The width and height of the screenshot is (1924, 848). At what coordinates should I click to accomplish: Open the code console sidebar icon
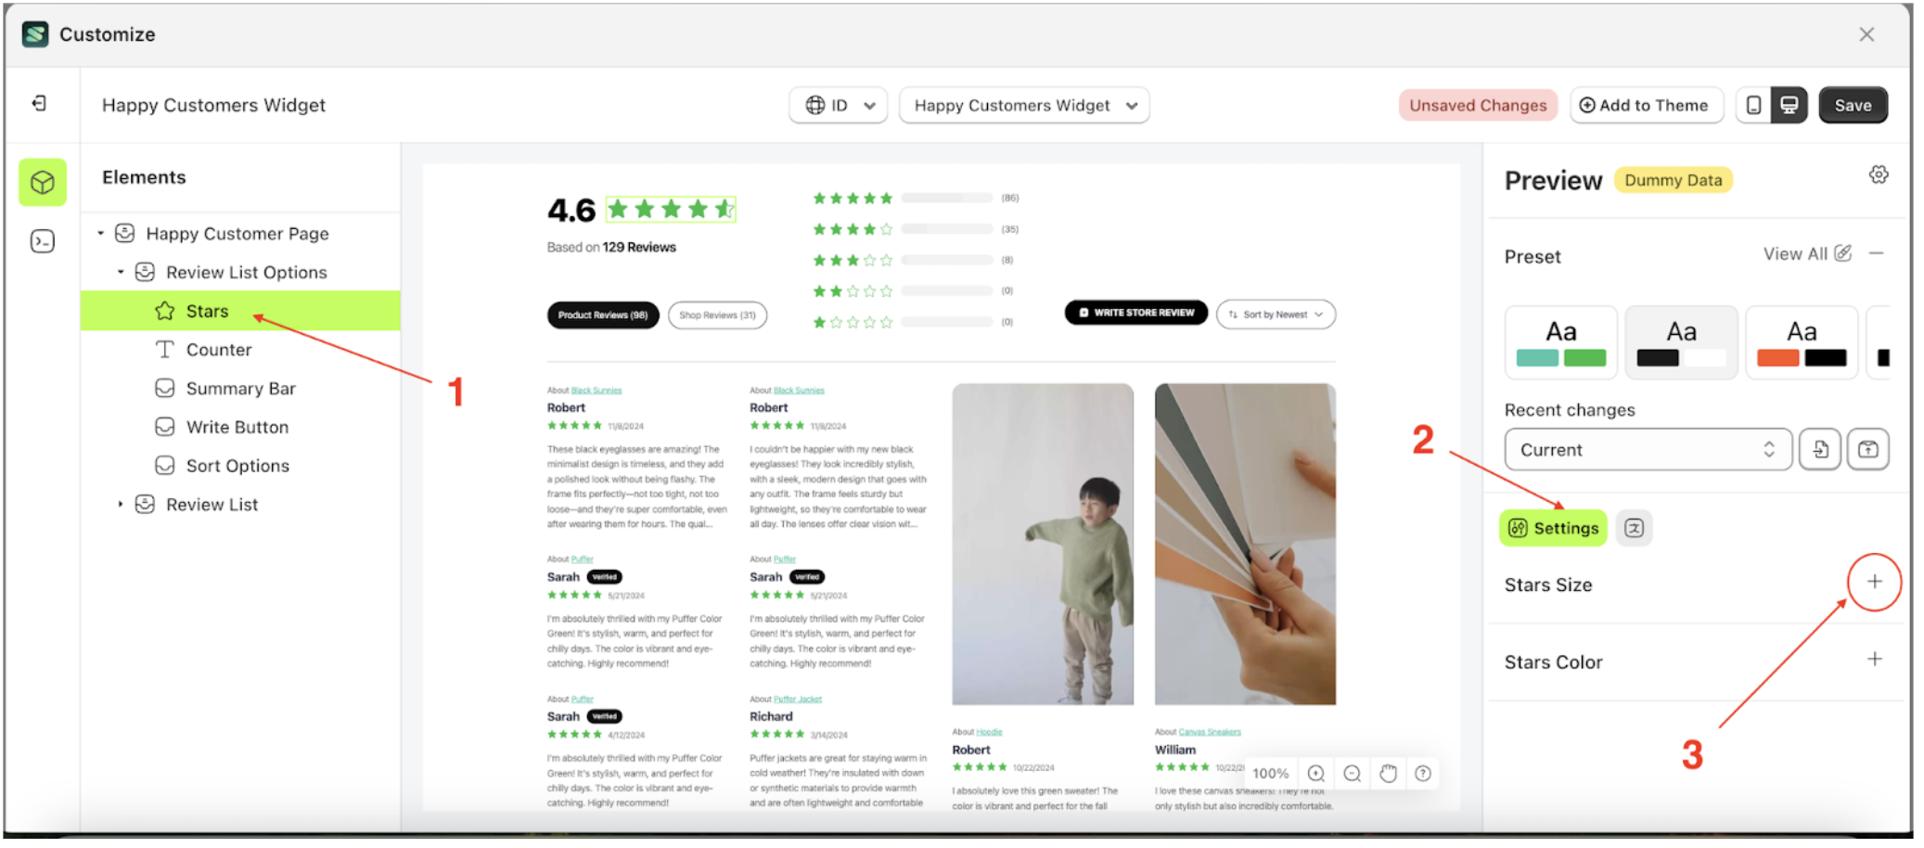[x=43, y=241]
